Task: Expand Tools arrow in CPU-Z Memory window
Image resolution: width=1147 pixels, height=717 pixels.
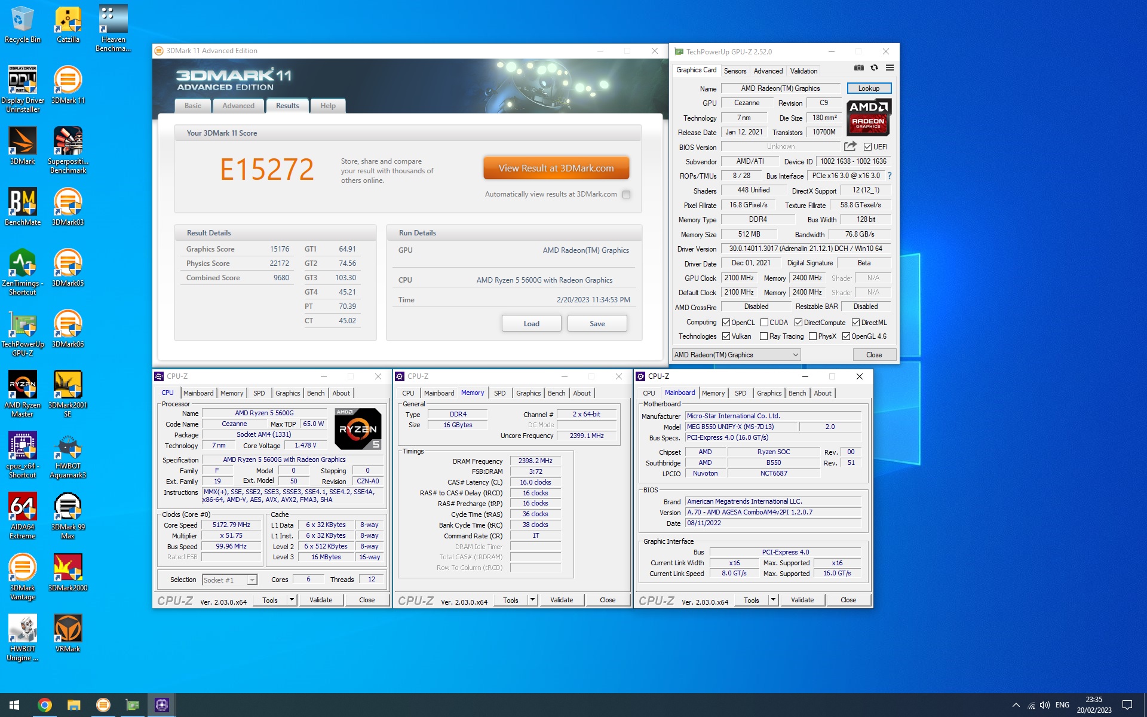Action: click(x=532, y=600)
